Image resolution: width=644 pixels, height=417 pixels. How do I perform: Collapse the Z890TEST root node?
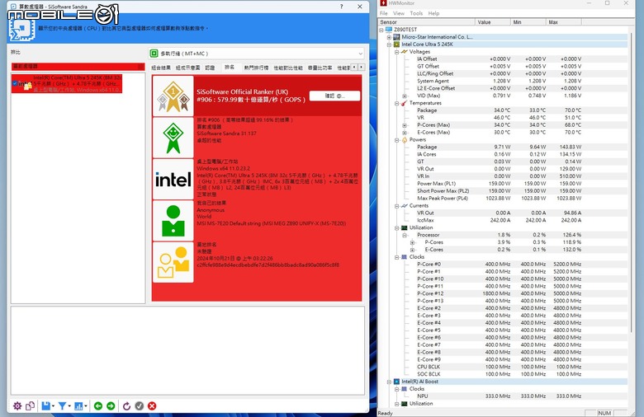click(x=381, y=30)
